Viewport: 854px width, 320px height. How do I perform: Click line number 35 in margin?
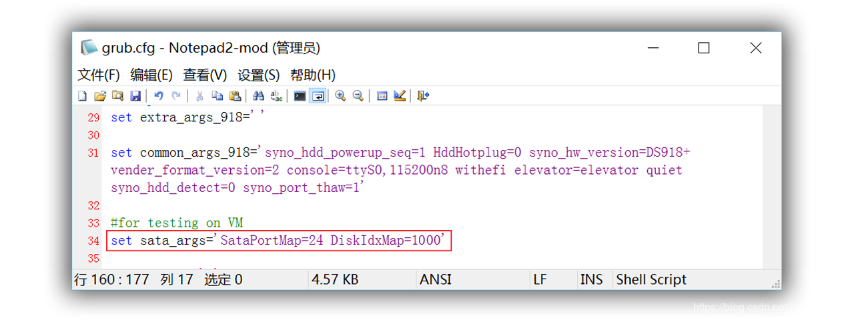point(93,258)
